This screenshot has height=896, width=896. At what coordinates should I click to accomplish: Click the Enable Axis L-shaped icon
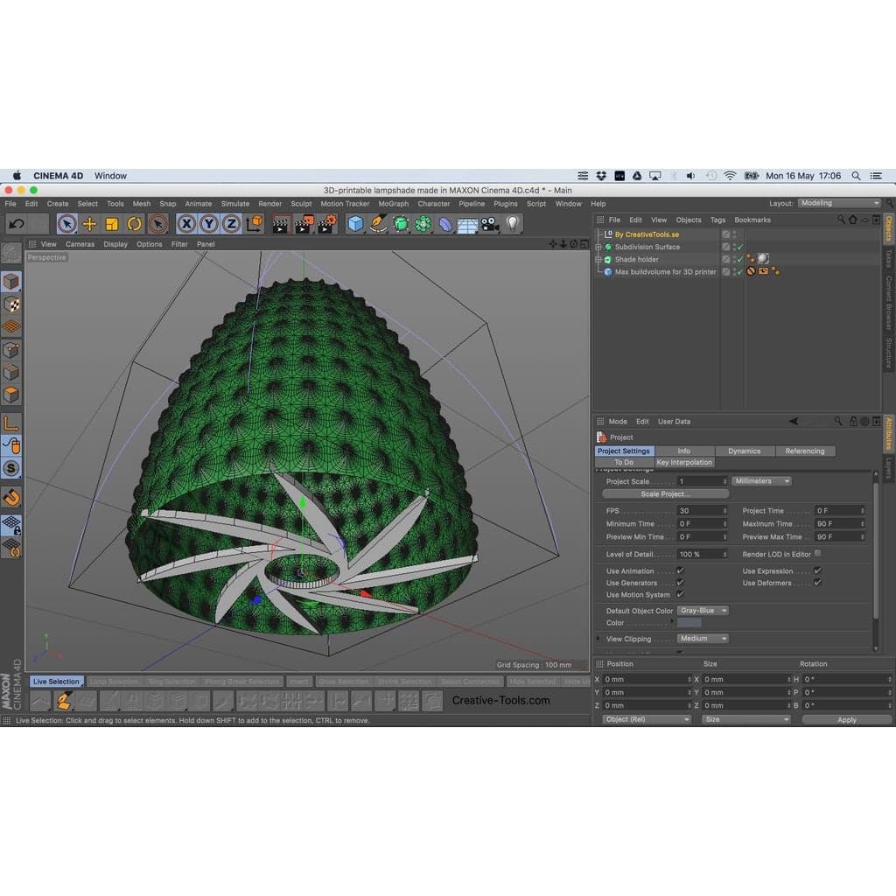tap(10, 423)
